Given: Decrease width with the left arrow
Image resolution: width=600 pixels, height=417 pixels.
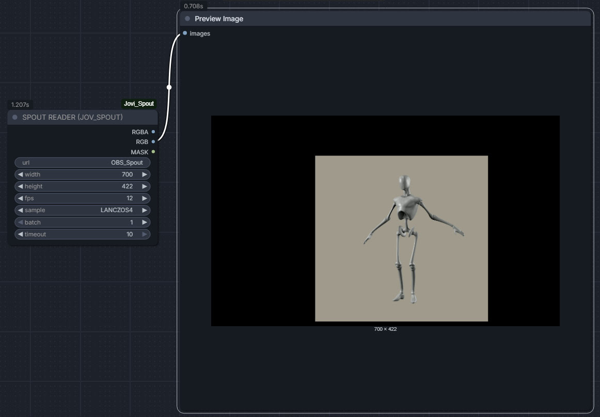Looking at the screenshot, I should point(20,174).
